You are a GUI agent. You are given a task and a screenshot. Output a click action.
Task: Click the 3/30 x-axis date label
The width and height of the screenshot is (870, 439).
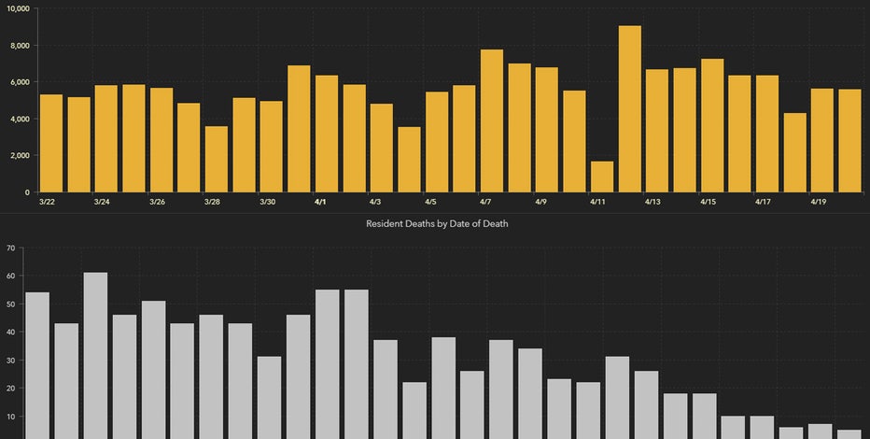pos(267,202)
